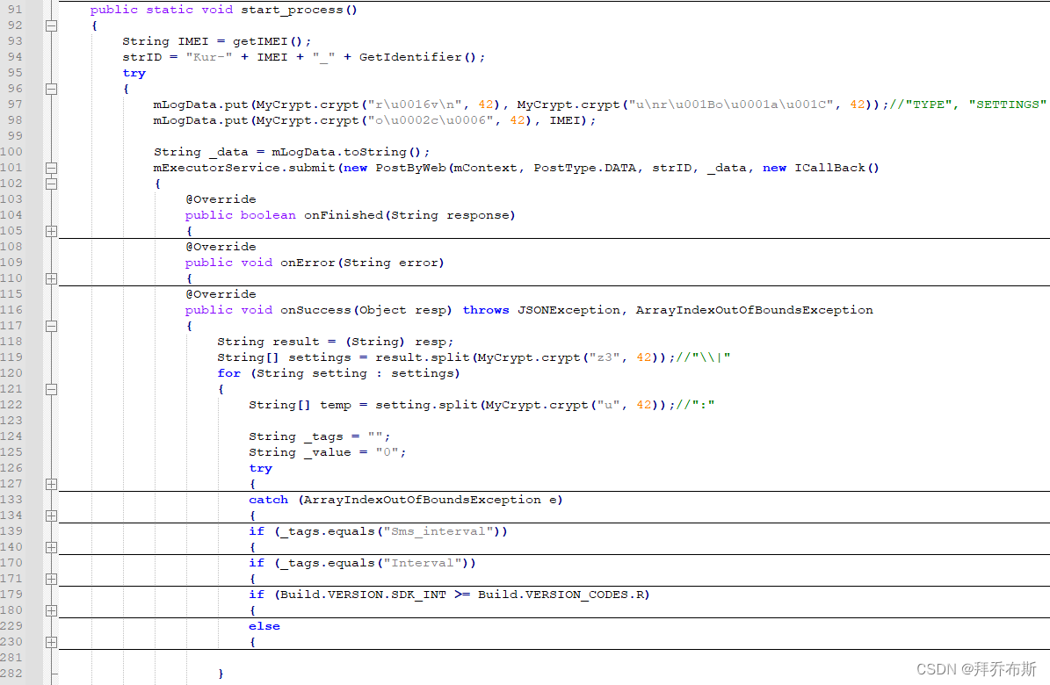Click PostType.DATA argument
Viewport: 1050px width, 685px height.
pyautogui.click(x=584, y=168)
